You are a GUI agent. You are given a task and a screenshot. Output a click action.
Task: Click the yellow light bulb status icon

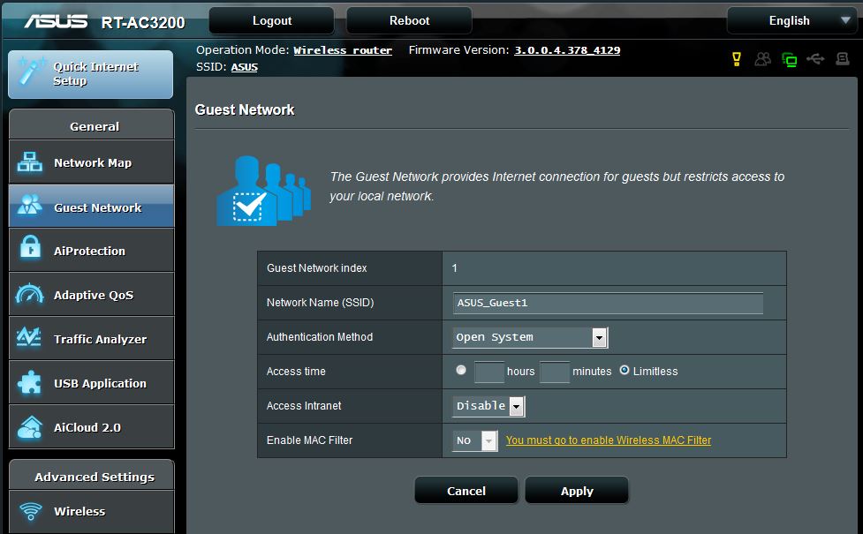pos(737,59)
